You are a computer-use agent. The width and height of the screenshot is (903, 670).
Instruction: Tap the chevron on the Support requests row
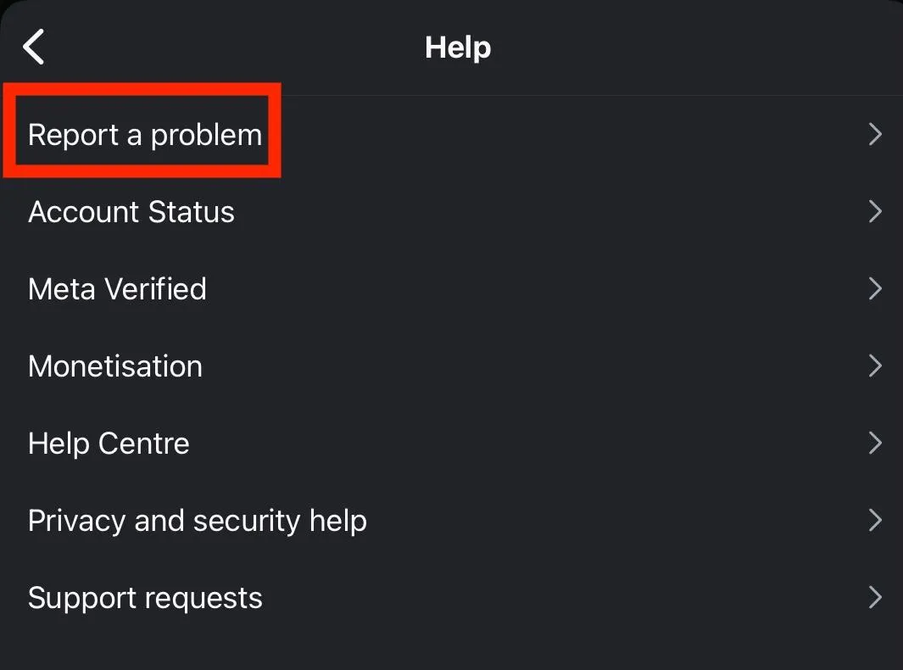coord(875,598)
